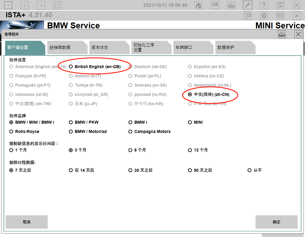Pick 日本 (ja-JP) language

click(x=83, y=104)
